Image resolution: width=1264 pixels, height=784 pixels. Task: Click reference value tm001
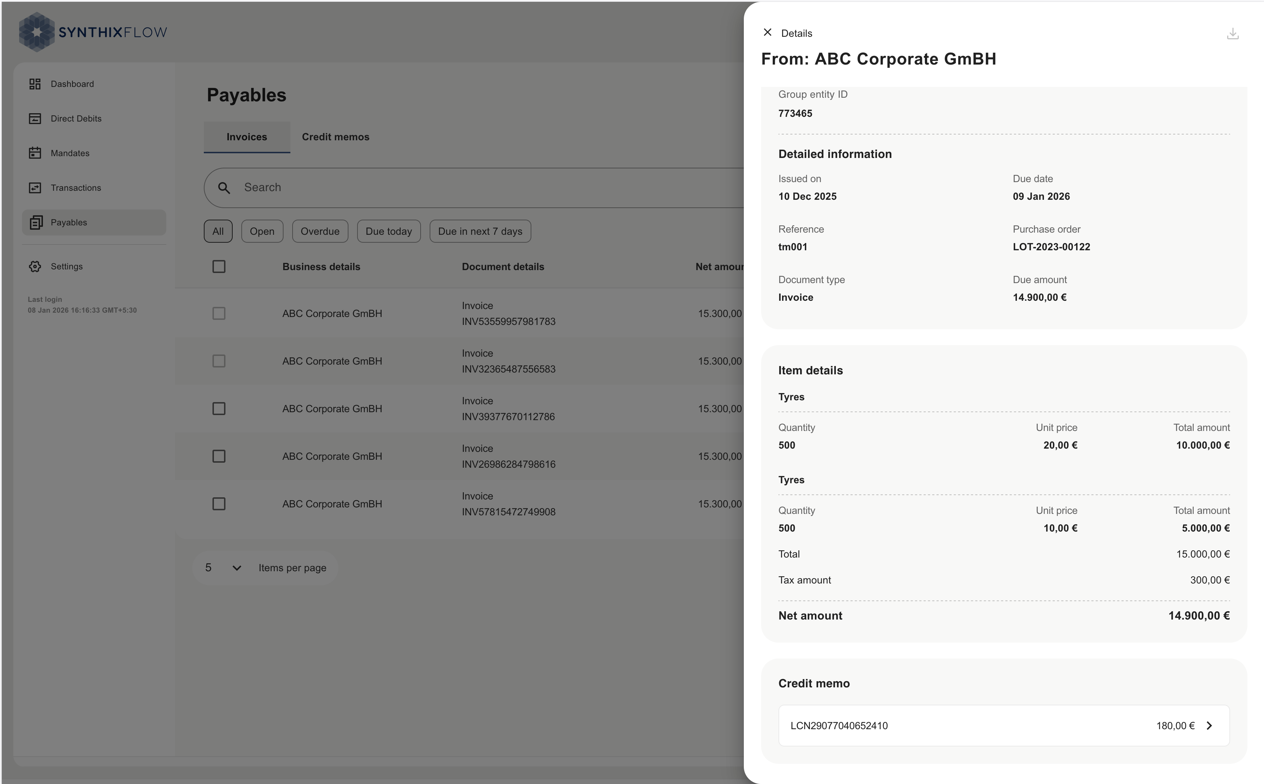point(793,247)
